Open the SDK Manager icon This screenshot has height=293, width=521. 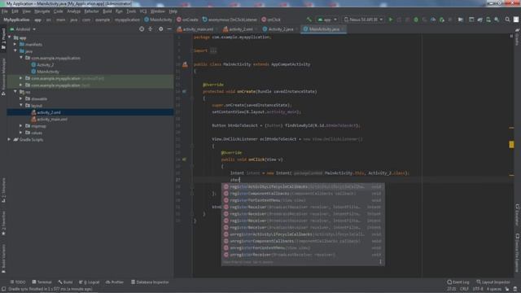[x=497, y=20]
